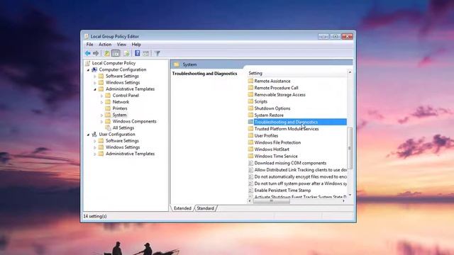Expand the Control Panel tree node

pyautogui.click(x=101, y=96)
